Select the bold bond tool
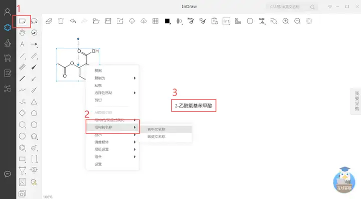Image resolution: width=361 pixels, height=199 pixels. point(22,78)
